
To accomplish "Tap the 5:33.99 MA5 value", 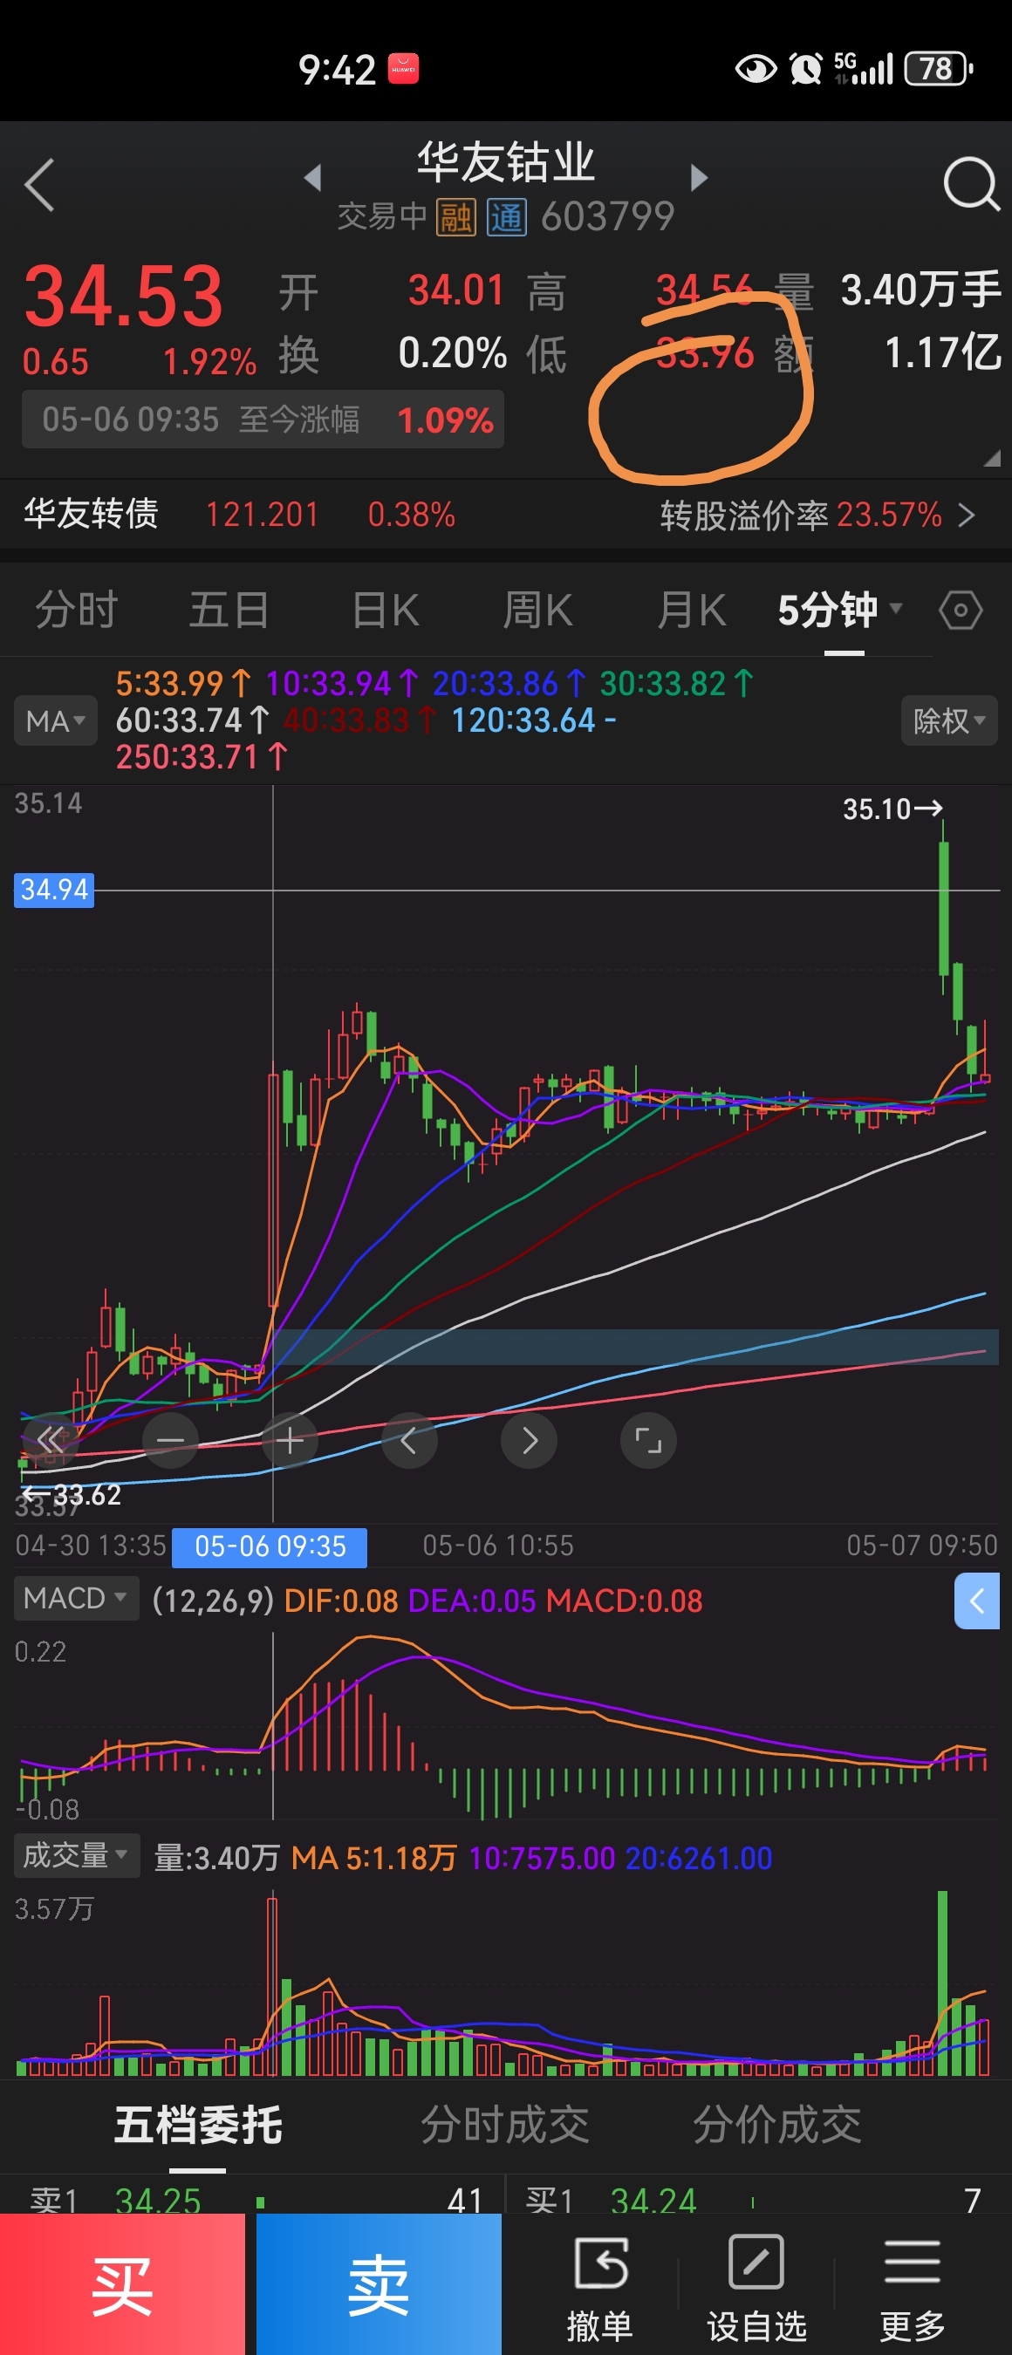I will click(183, 684).
